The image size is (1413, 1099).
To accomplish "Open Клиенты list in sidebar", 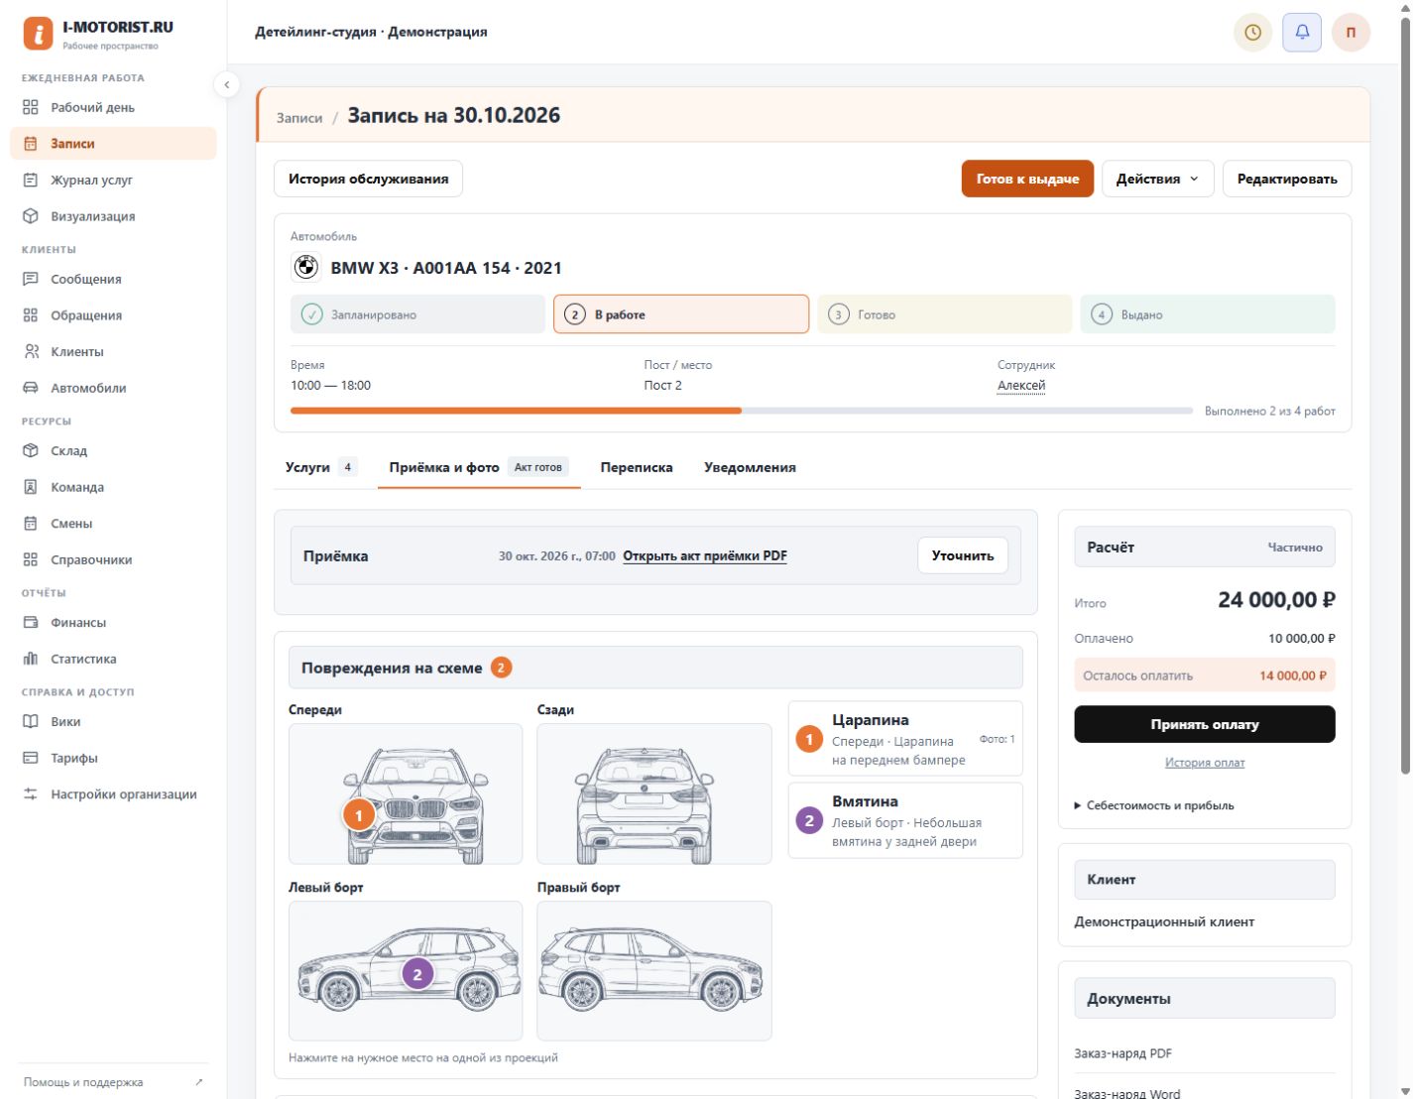I will pyautogui.click(x=113, y=351).
